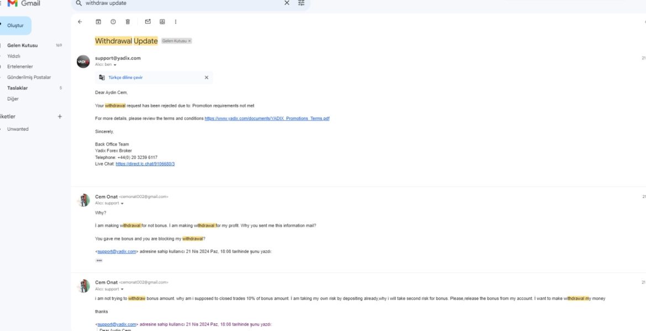
Task: Show trimmed content via the three-dots expander
Action: tap(99, 261)
